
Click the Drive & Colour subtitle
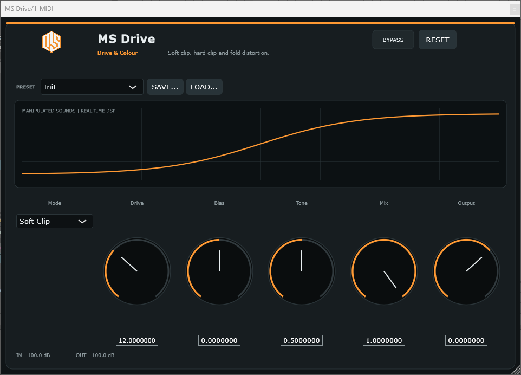(x=118, y=53)
